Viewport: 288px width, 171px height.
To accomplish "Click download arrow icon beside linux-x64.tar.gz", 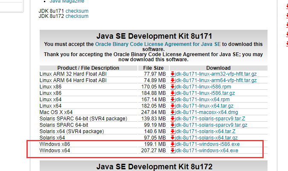I will [x=172, y=106].
